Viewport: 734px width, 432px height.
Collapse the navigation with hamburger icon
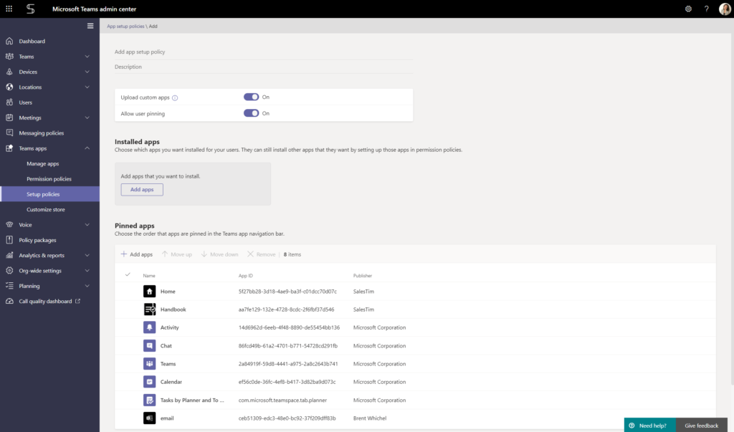pyautogui.click(x=90, y=27)
